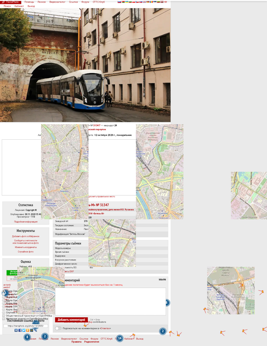
Task: Open the tram photo in full size
Action: pyautogui.click(x=85, y=65)
